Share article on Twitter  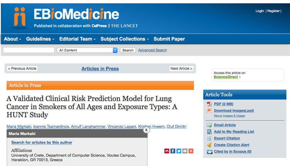tap(179, 151)
